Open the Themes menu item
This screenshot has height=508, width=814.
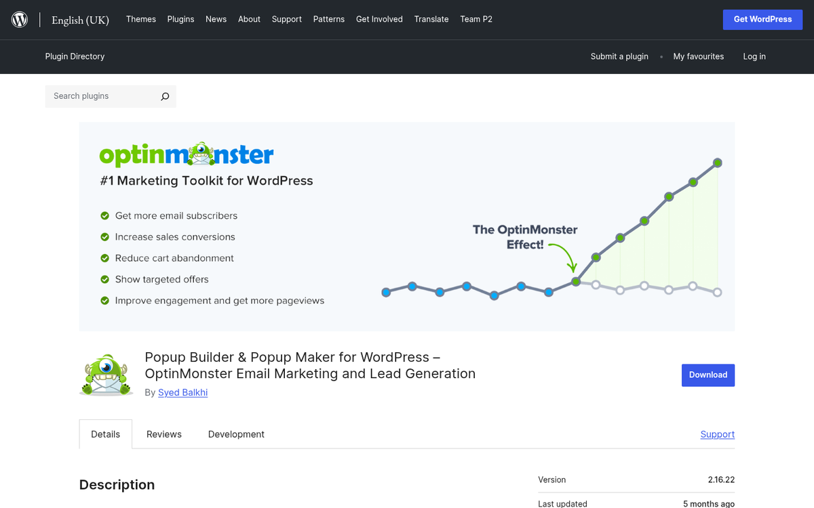pos(140,19)
